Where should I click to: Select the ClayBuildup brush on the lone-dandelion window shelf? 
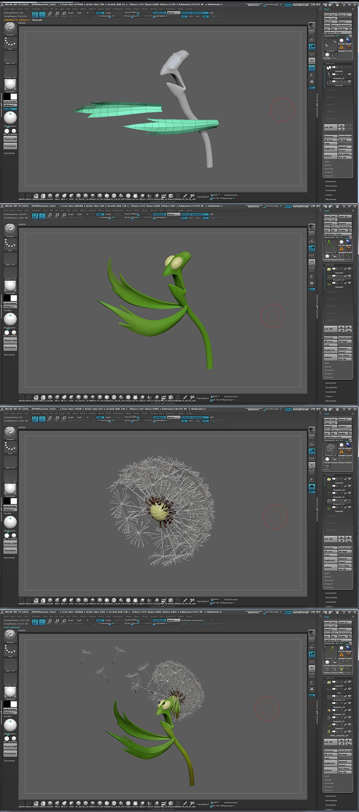[x=107, y=600]
